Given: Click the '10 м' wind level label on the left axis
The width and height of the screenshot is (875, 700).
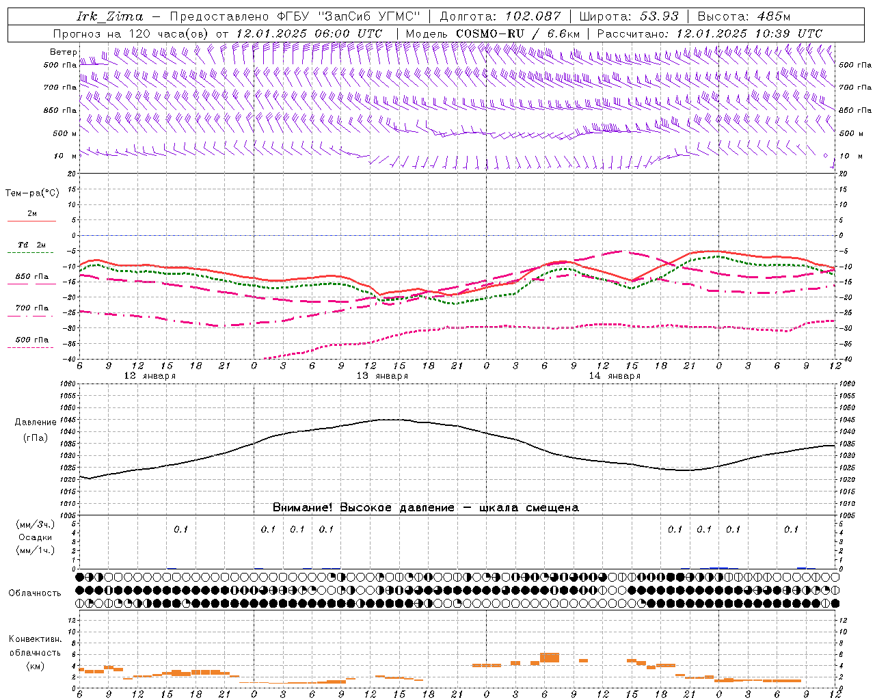Looking at the screenshot, I should pyautogui.click(x=66, y=156).
